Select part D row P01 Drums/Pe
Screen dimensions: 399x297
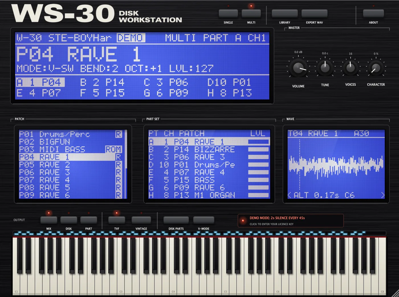(x=209, y=165)
